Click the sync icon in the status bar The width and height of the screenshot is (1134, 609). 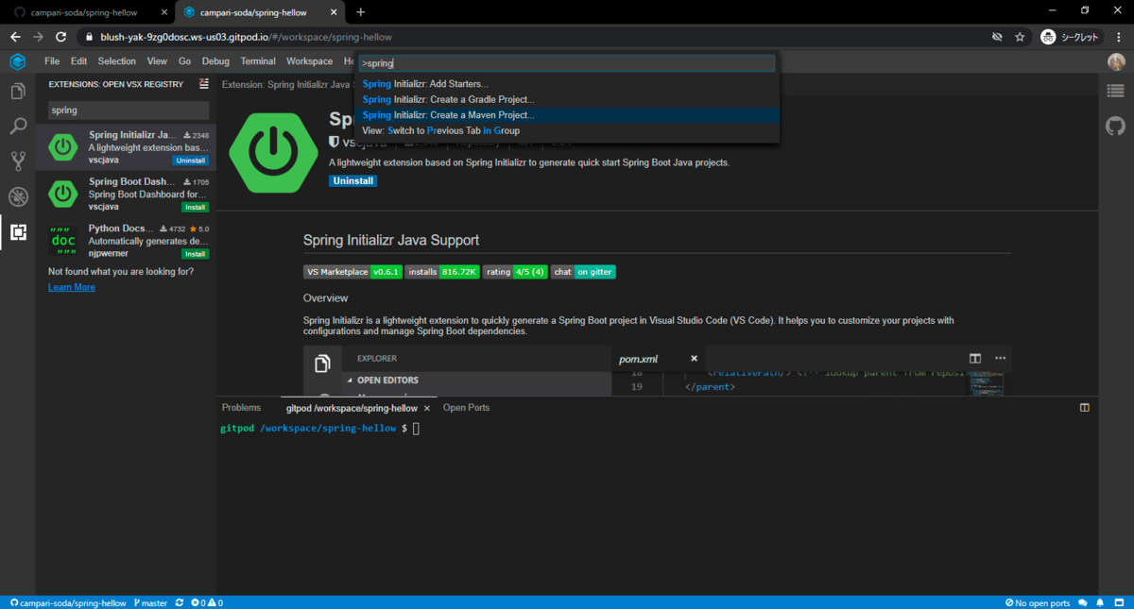(x=179, y=602)
